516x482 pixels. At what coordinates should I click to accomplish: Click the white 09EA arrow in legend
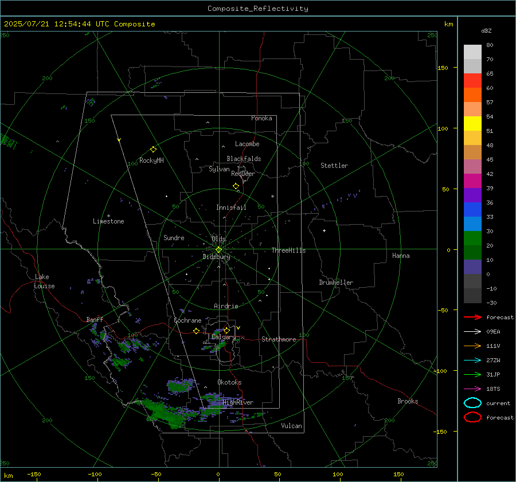(472, 332)
